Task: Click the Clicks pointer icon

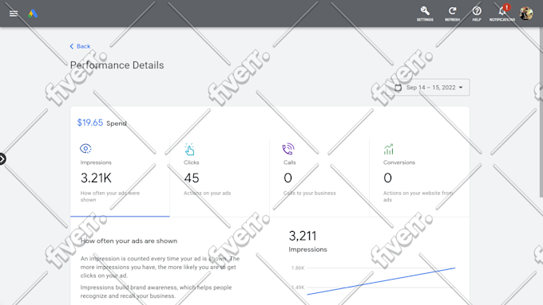Action: click(189, 149)
